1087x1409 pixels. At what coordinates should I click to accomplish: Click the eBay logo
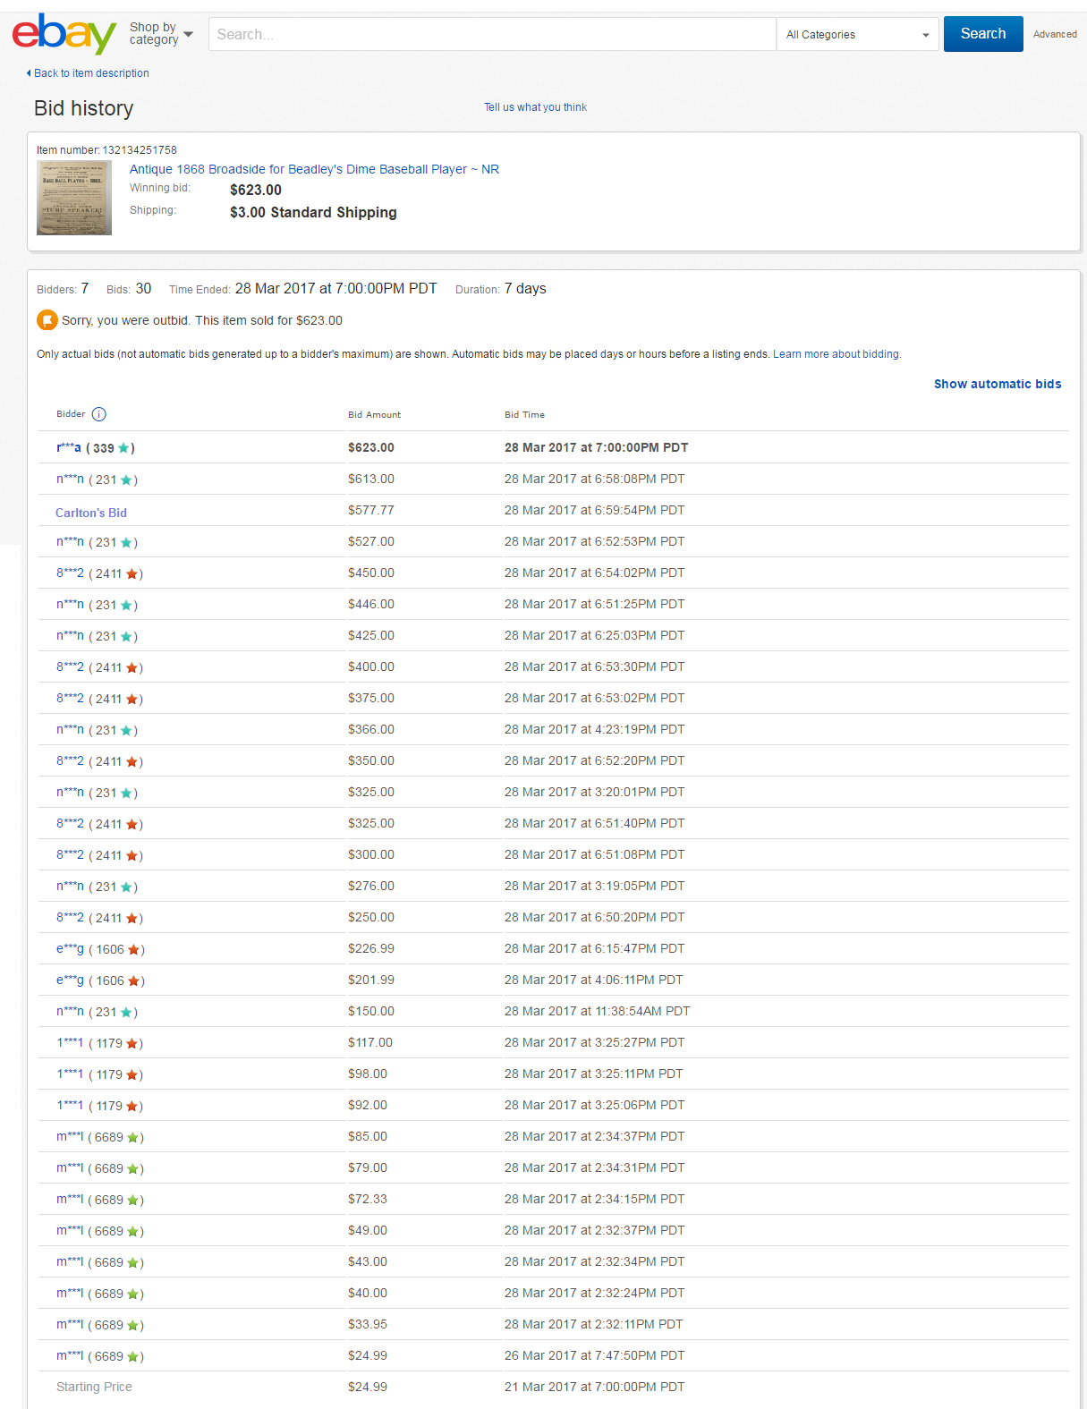[x=64, y=34]
